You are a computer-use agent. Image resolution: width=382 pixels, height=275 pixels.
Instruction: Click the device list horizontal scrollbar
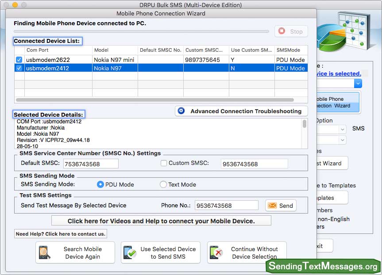point(154,100)
